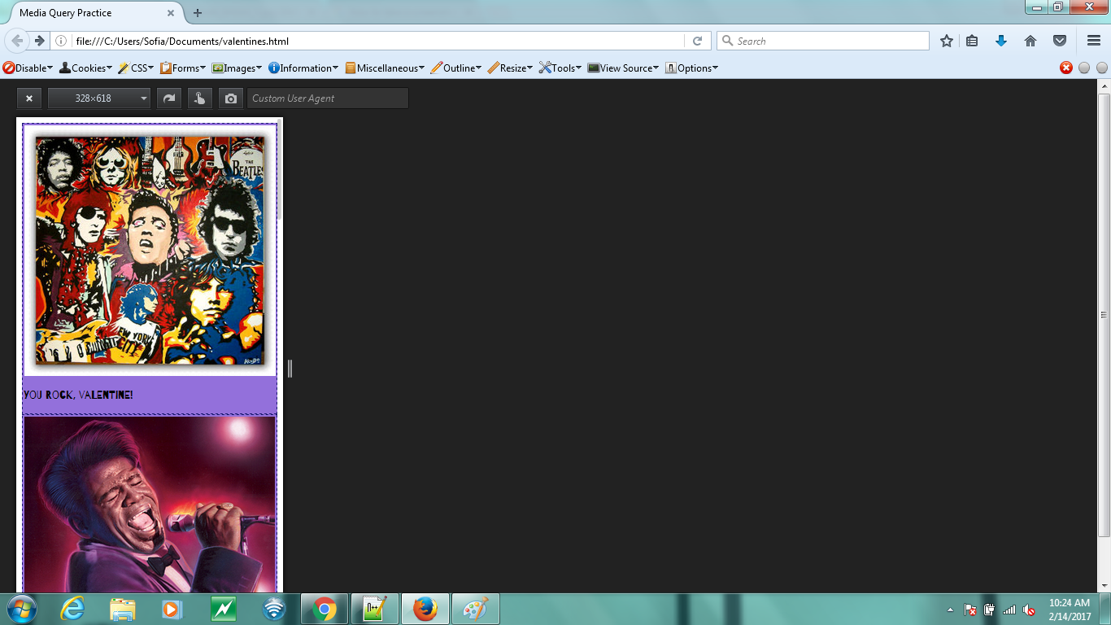This screenshot has width=1111, height=625.
Task: Open the Windows Start menu
Action: pyautogui.click(x=20, y=609)
